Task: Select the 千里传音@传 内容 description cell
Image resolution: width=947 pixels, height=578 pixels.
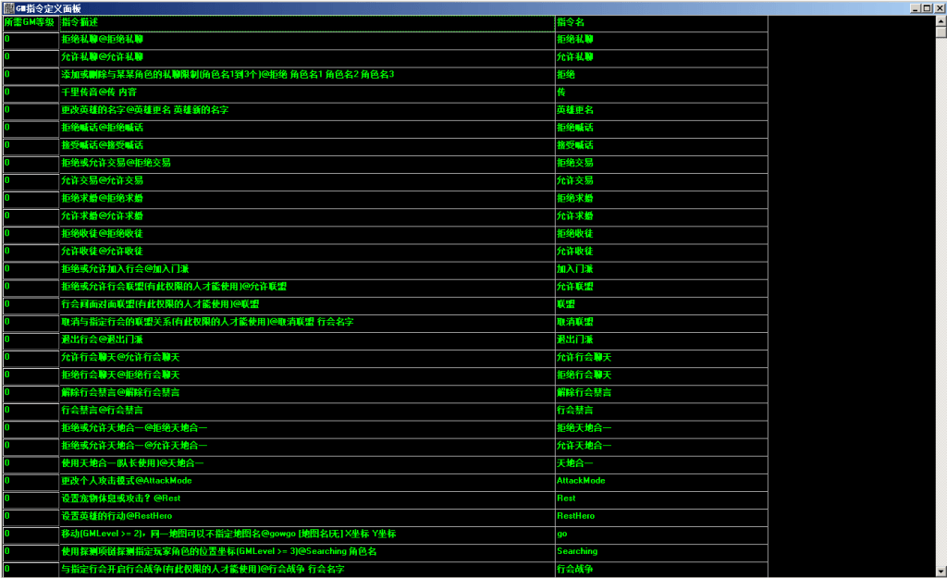Action: (306, 92)
